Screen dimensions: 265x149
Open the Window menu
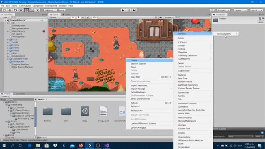coord(63,6)
